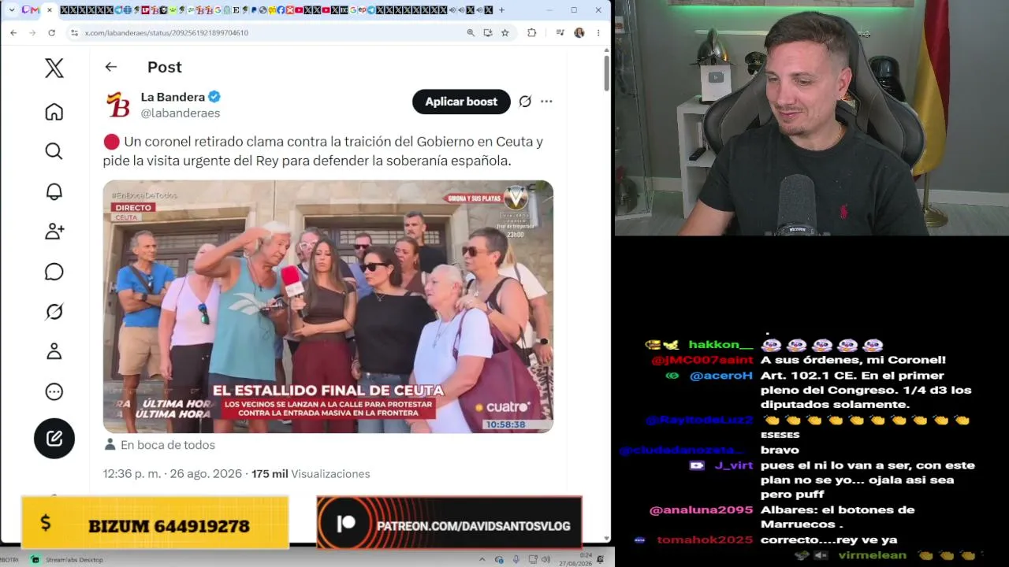Open the 12:36 p. m. post timestamp
Image resolution: width=1009 pixels, height=567 pixels.
click(x=173, y=474)
